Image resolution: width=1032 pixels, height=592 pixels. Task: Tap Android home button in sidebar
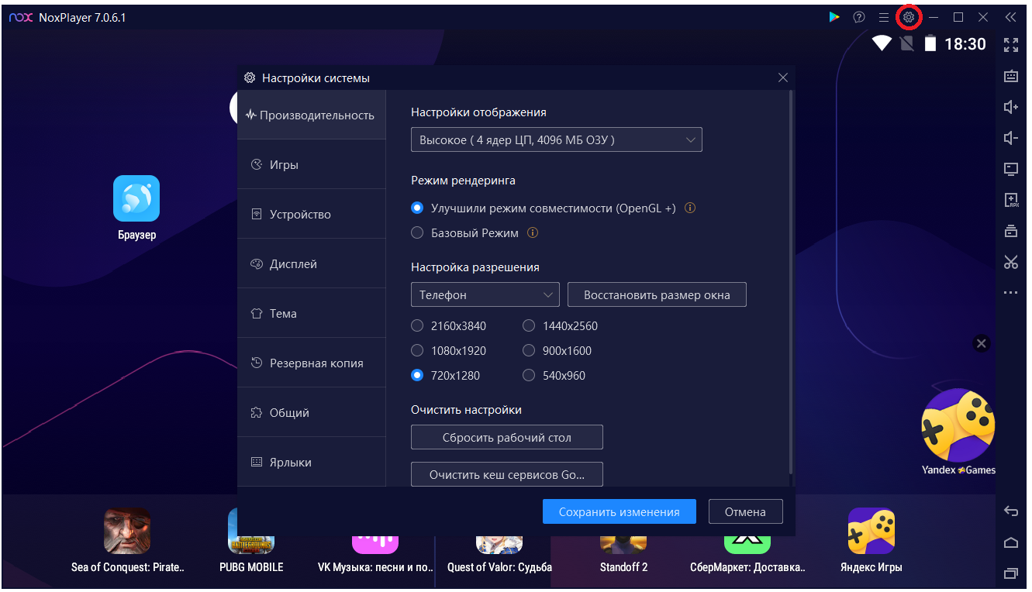1010,542
